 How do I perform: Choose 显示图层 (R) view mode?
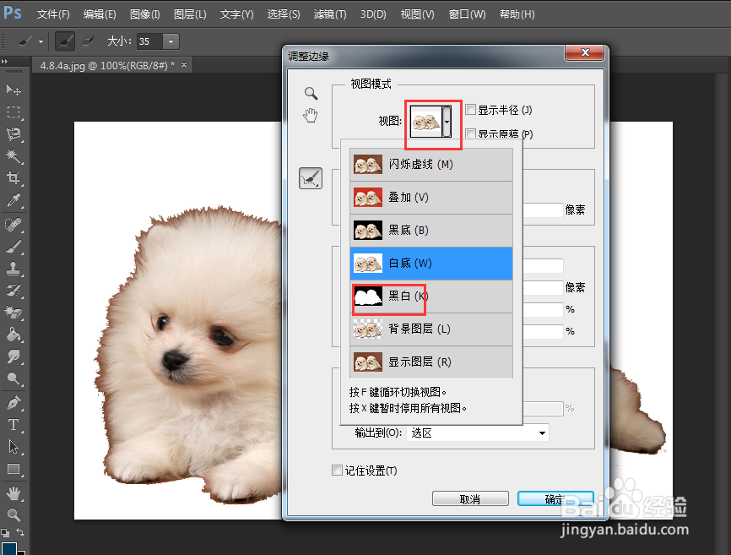pos(431,362)
